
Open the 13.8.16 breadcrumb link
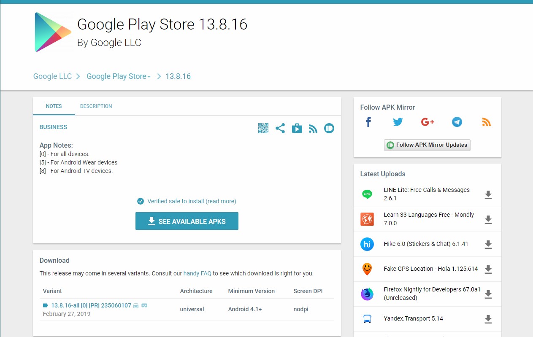coord(178,76)
